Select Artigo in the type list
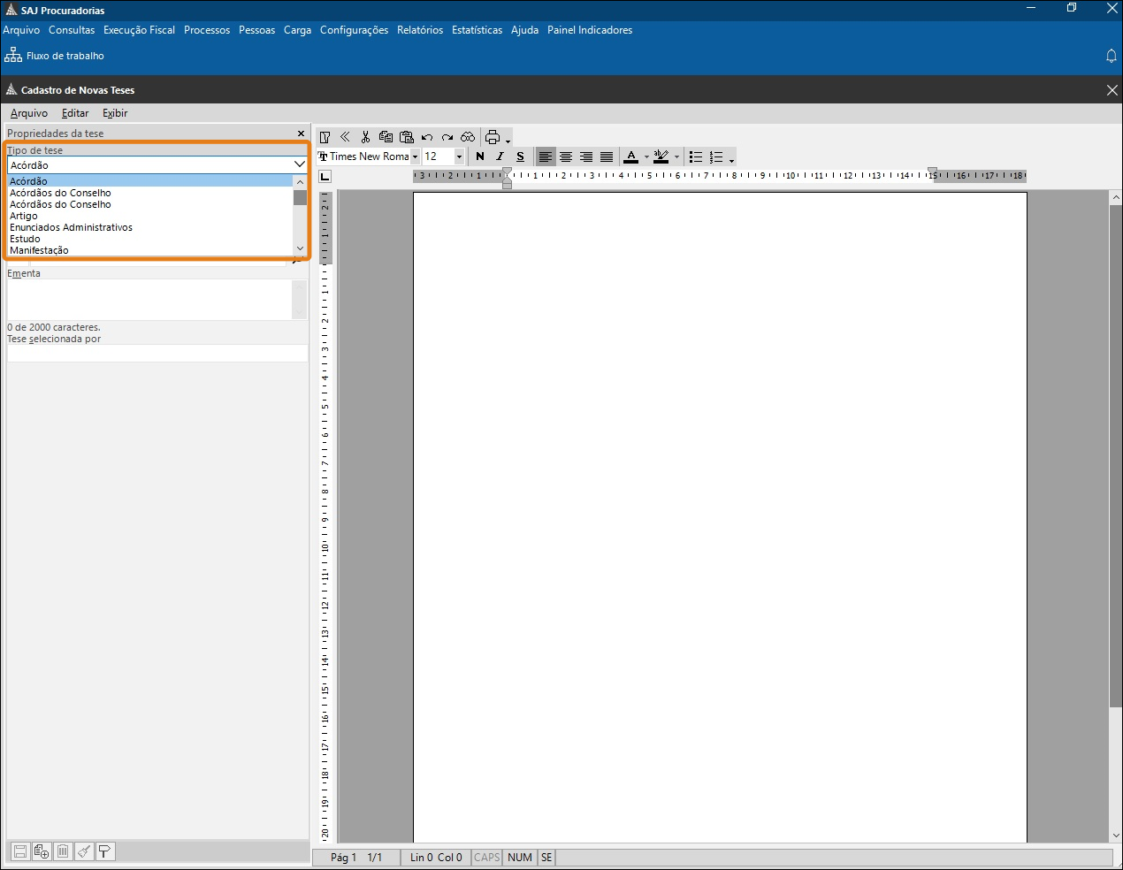Screen dimensions: 1123x870 click(150, 216)
